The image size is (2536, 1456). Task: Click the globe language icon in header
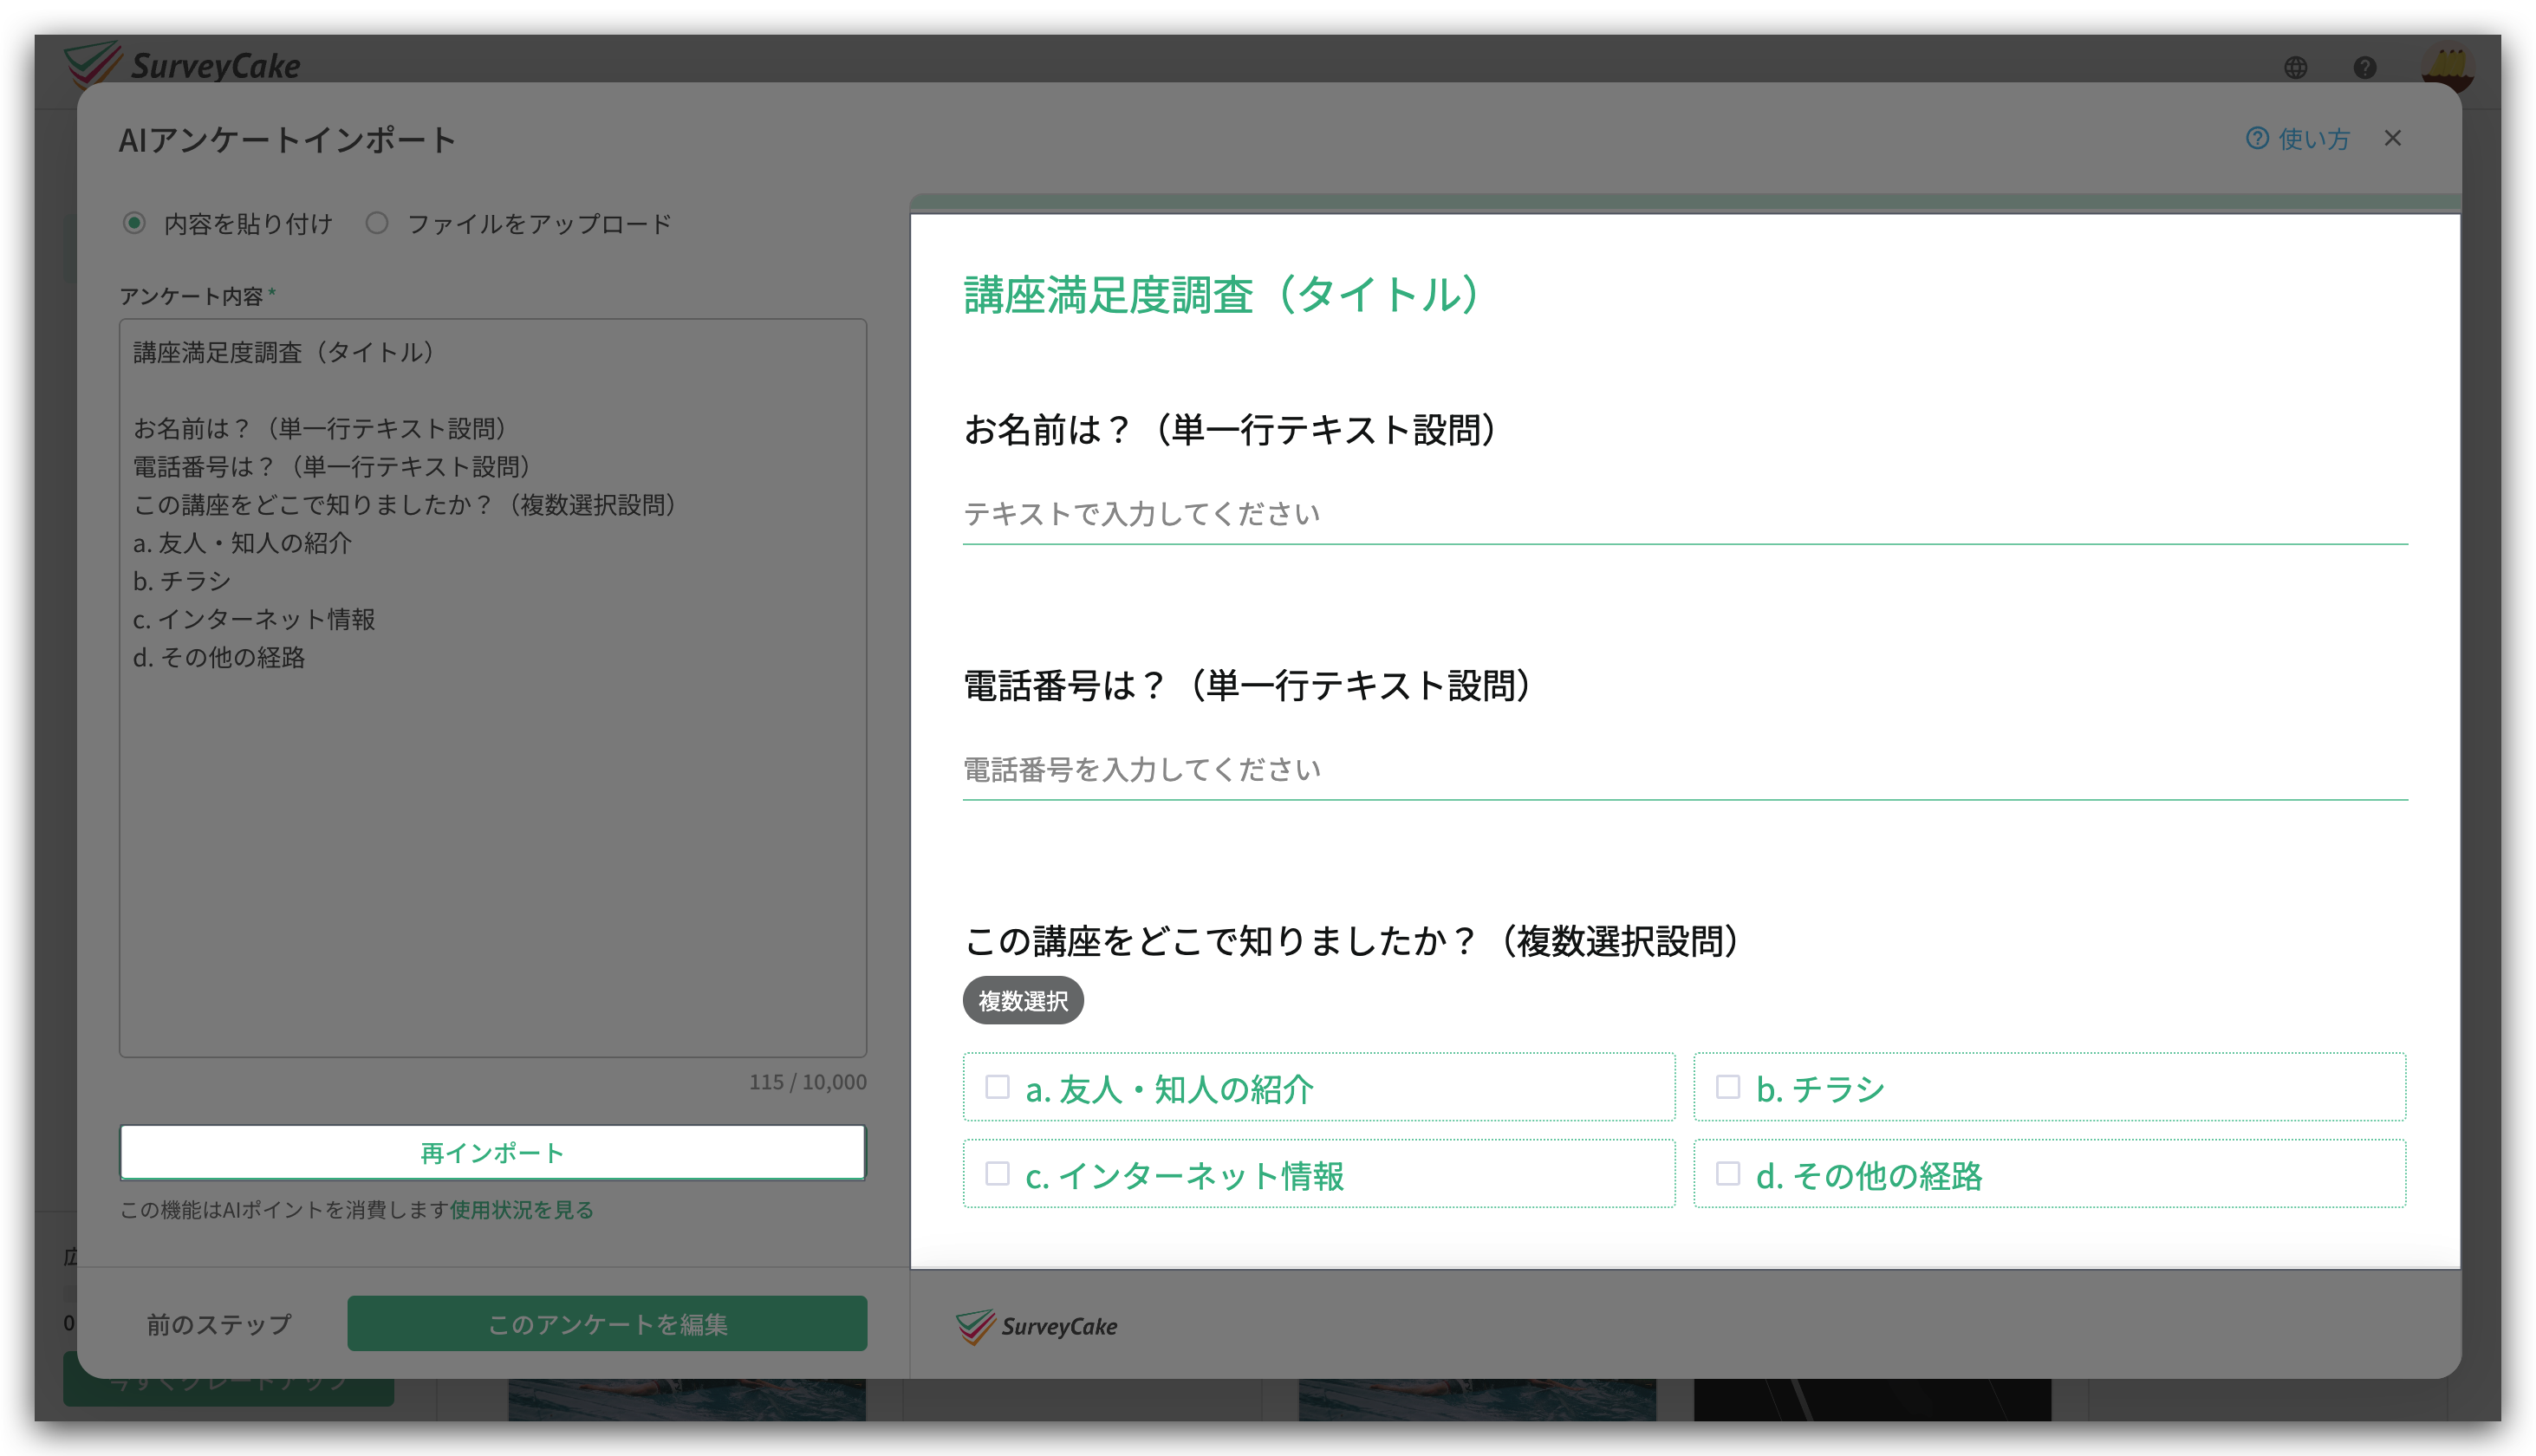[2295, 67]
